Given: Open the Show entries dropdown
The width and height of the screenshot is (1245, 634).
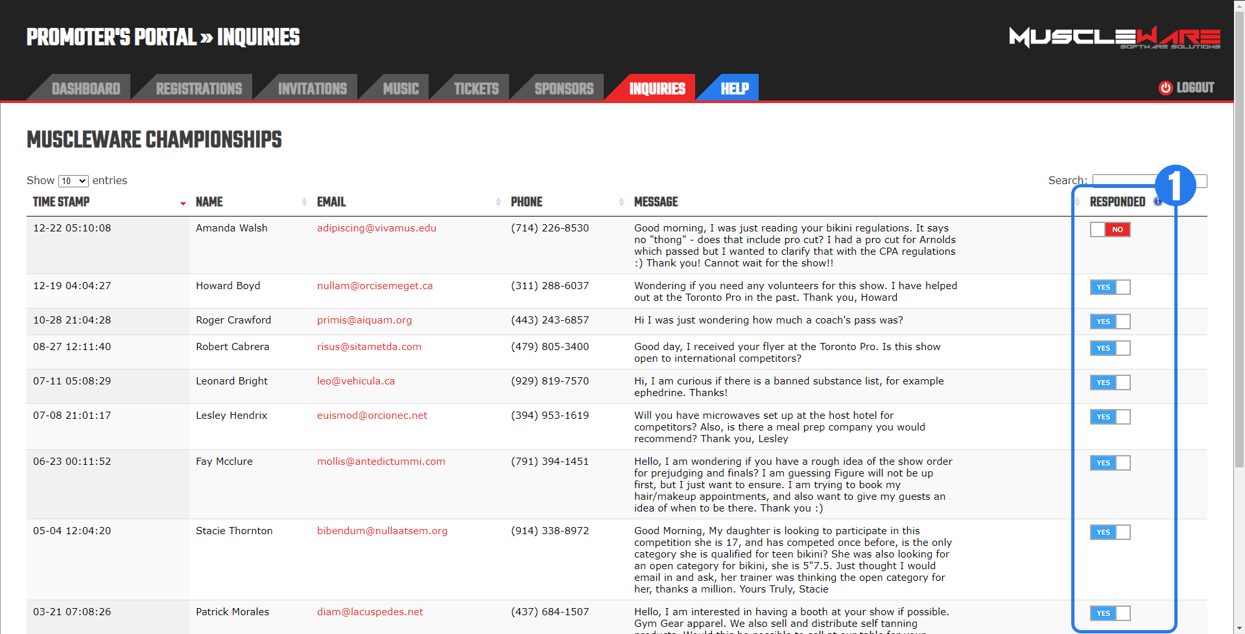Looking at the screenshot, I should coord(73,181).
